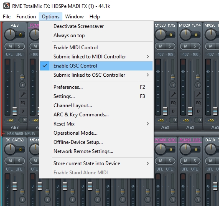Open the D dynamics panel on M1620 11/12
Screen dimensions: 219x206
pos(173,111)
